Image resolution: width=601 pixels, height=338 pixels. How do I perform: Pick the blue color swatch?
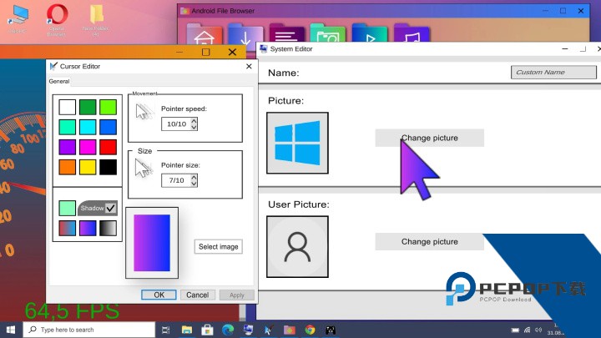point(108,127)
